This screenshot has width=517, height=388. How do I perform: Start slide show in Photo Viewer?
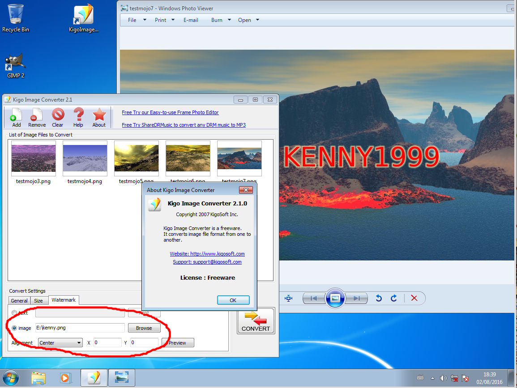tap(335, 298)
